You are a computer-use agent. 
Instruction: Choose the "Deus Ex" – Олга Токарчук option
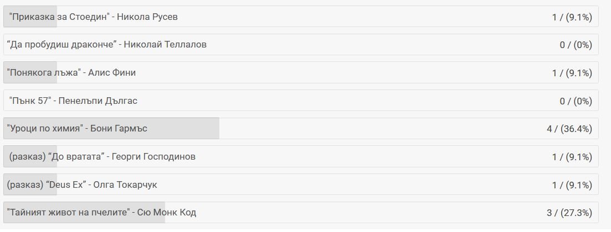pos(82,184)
